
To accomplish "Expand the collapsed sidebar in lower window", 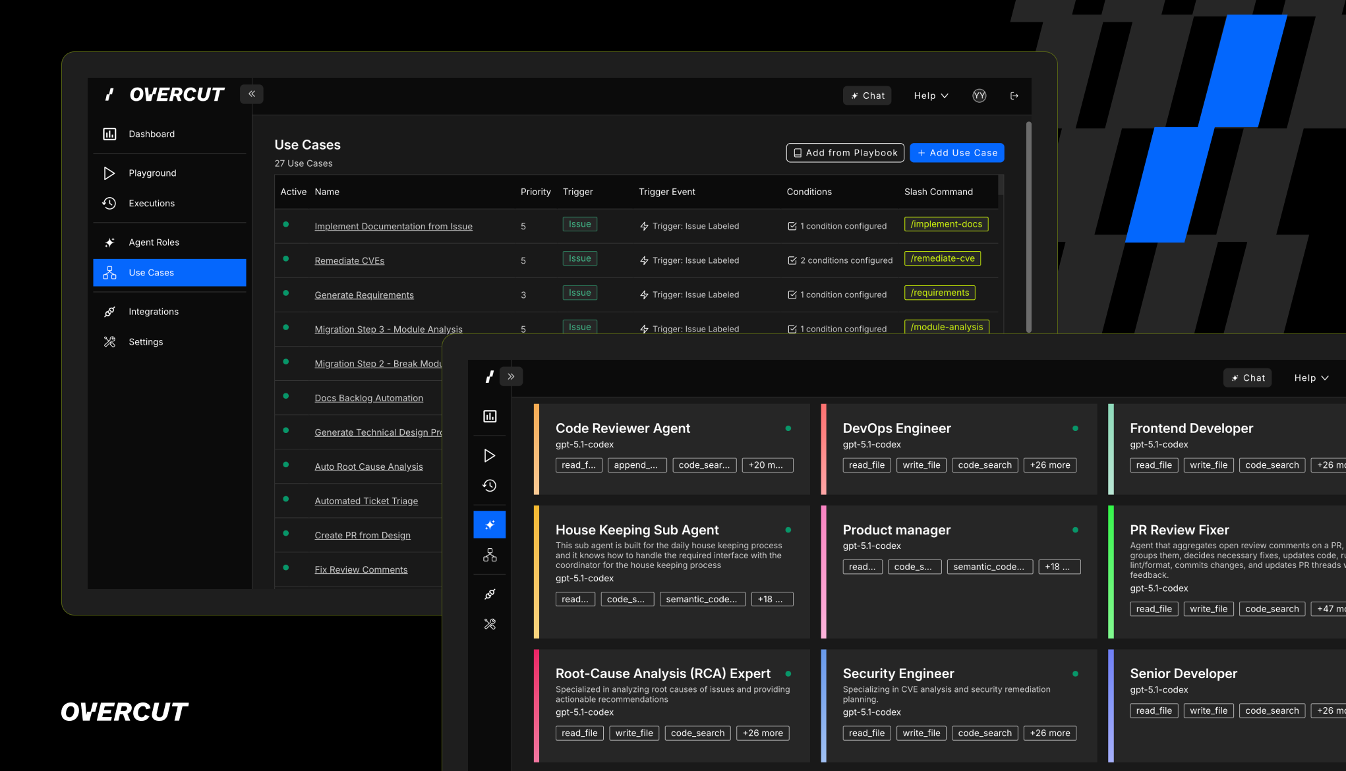I will (511, 377).
